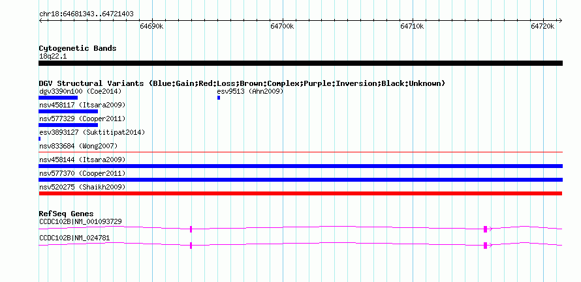The image size is (581, 282).
Task: Open variant label esv3893127 (Suktitipat2014)
Action: click(92, 132)
